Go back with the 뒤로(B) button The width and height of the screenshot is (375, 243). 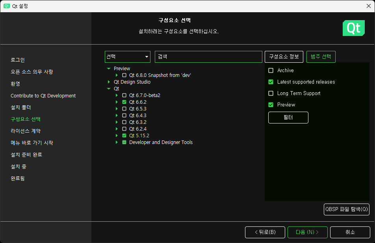[x=265, y=232]
